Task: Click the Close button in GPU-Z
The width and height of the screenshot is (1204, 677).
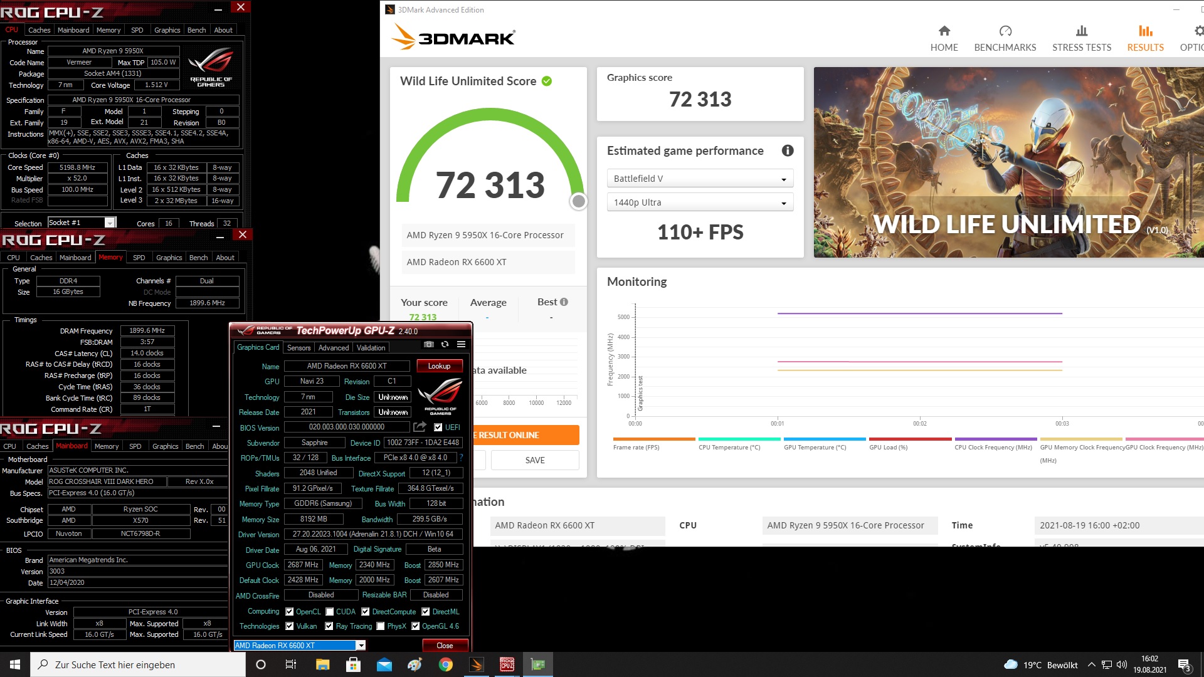Action: point(445,646)
